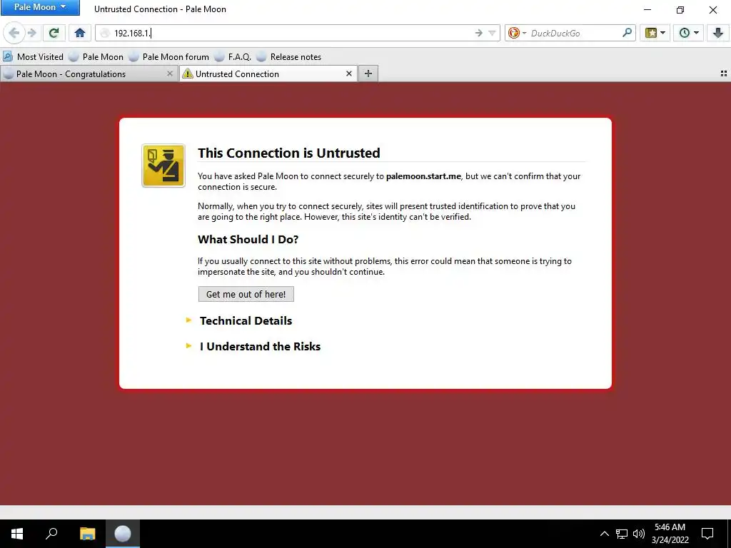
Task: Go to the Home page
Action: click(80, 33)
